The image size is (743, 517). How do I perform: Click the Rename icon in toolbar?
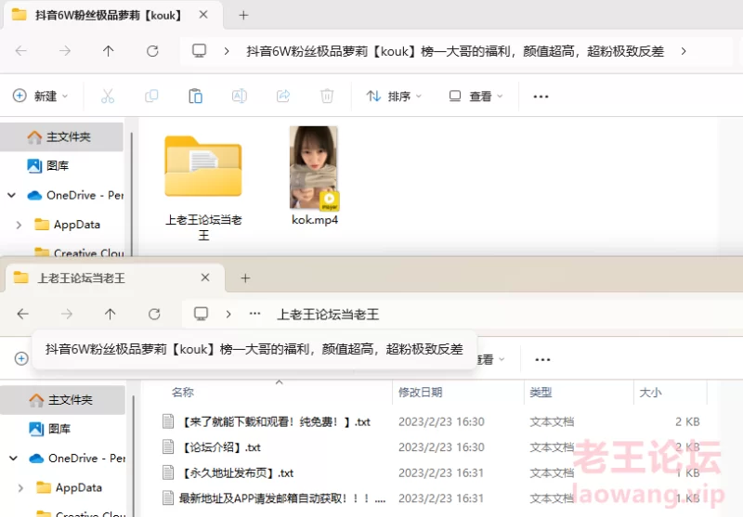point(239,96)
